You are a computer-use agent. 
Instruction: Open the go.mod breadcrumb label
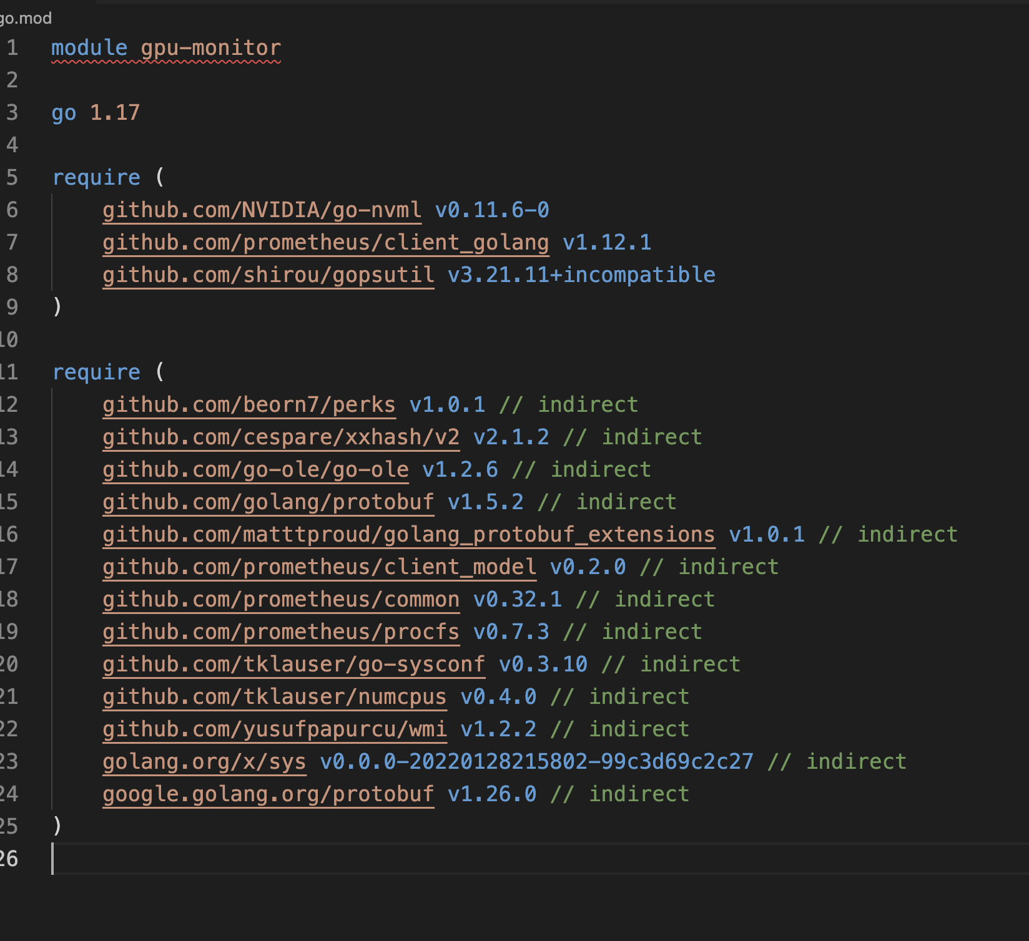click(x=26, y=18)
